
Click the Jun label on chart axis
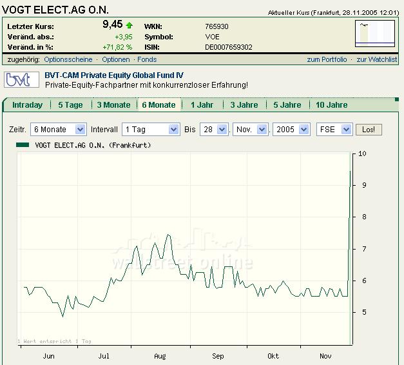[49, 356]
